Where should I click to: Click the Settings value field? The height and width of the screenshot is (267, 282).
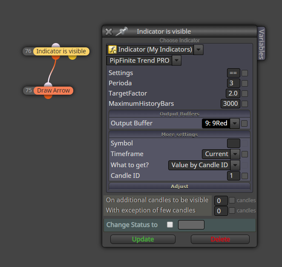tap(233, 73)
